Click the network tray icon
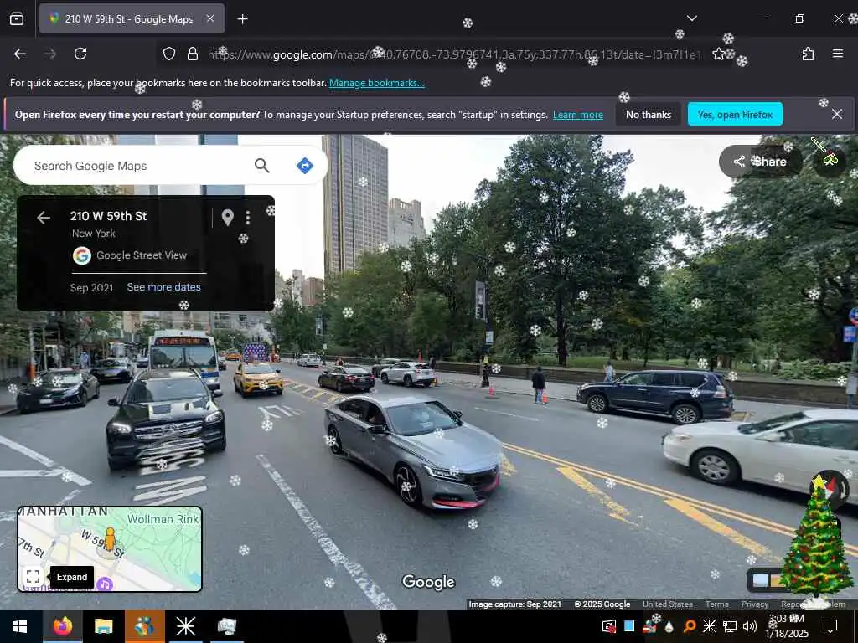Image resolution: width=858 pixels, height=643 pixels. pyautogui.click(x=730, y=626)
